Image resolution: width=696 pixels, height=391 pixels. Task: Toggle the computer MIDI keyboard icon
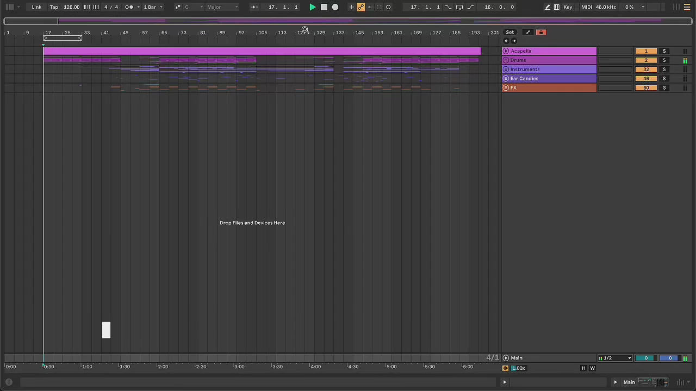(557, 7)
